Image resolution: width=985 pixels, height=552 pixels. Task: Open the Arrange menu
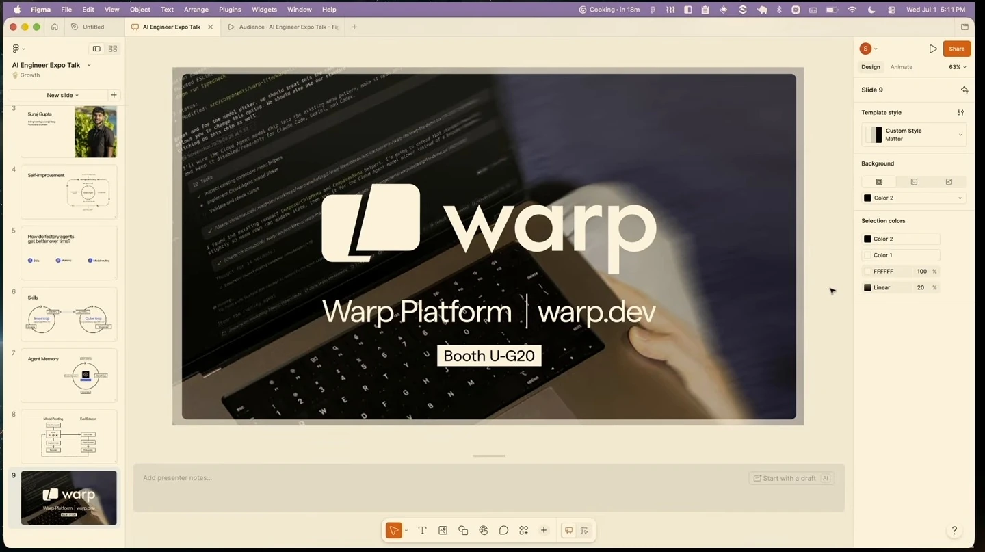pyautogui.click(x=196, y=10)
